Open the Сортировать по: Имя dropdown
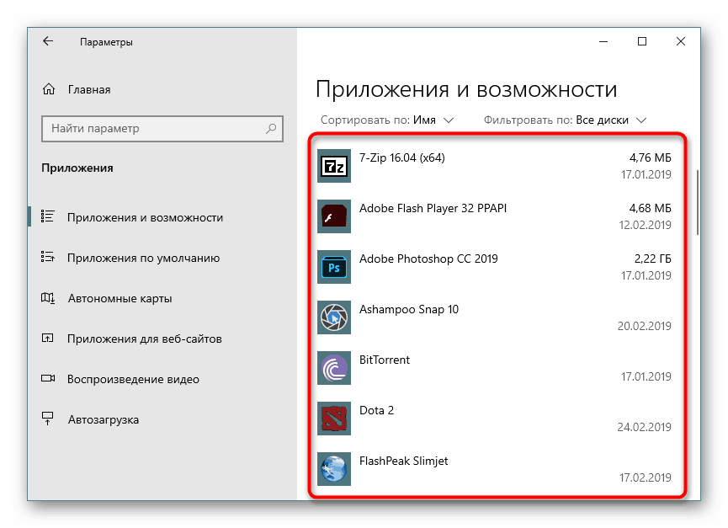Image resolution: width=728 pixels, height=528 pixels. [387, 120]
